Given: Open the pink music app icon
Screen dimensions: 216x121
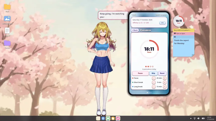Looking at the screenshot, I should tap(118, 118).
